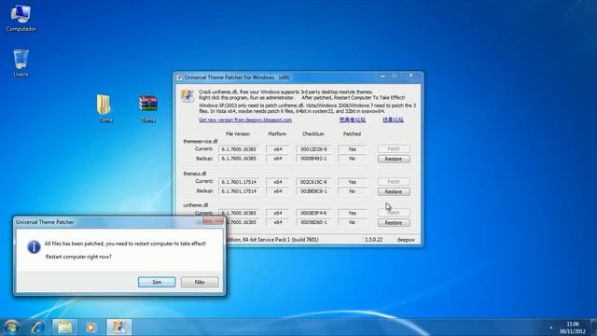Screen dimensions: 597x336
Task: Click disabled Patch button for themeservice.dll
Action: [394, 148]
